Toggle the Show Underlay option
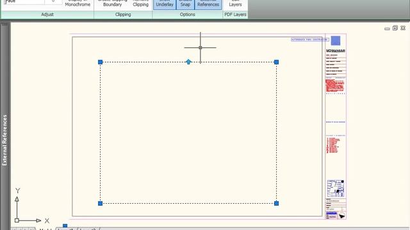Viewport: 410px width, 230px height. (165, 4)
